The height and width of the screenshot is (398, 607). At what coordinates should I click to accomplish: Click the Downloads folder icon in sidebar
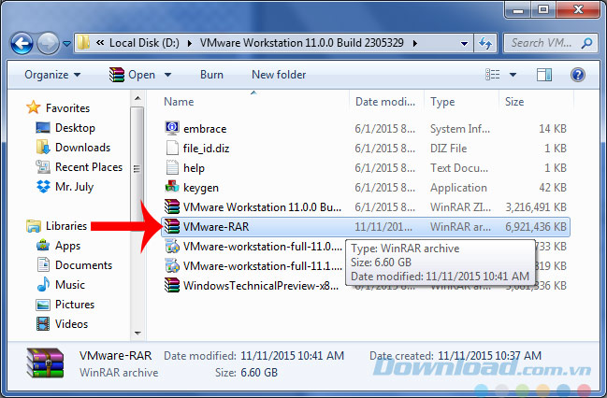coord(43,148)
